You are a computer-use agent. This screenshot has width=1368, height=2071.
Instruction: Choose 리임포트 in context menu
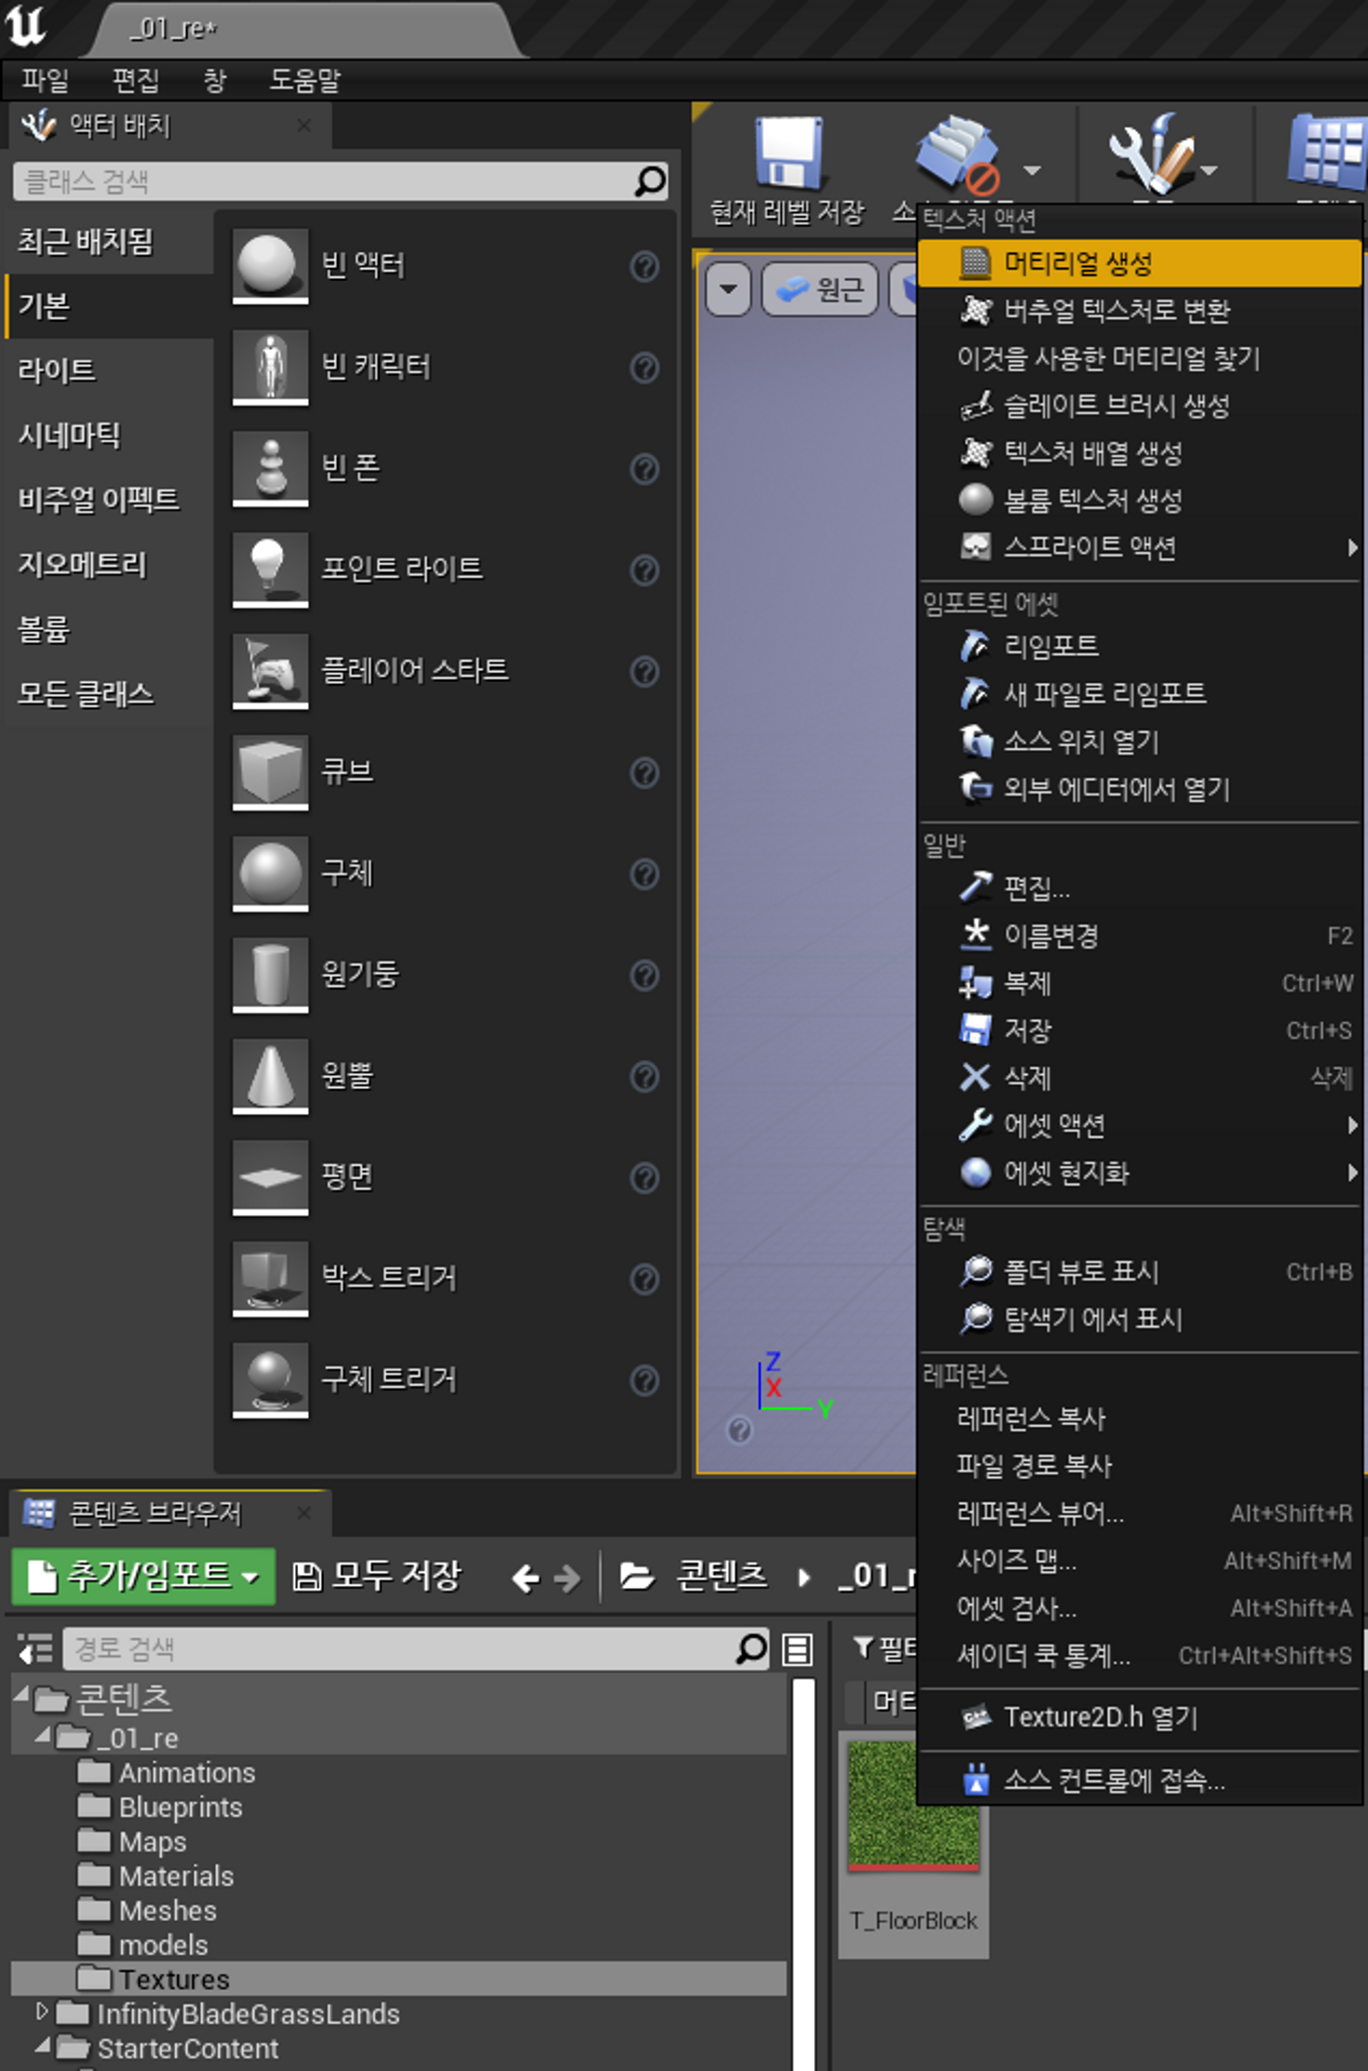(1140, 646)
